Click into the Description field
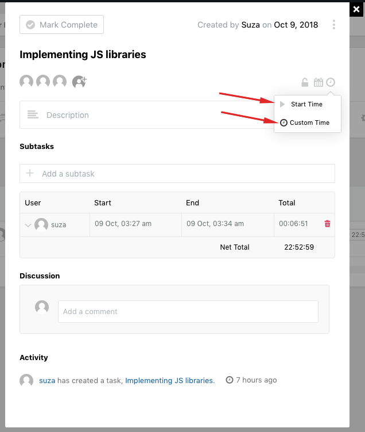 (147, 114)
